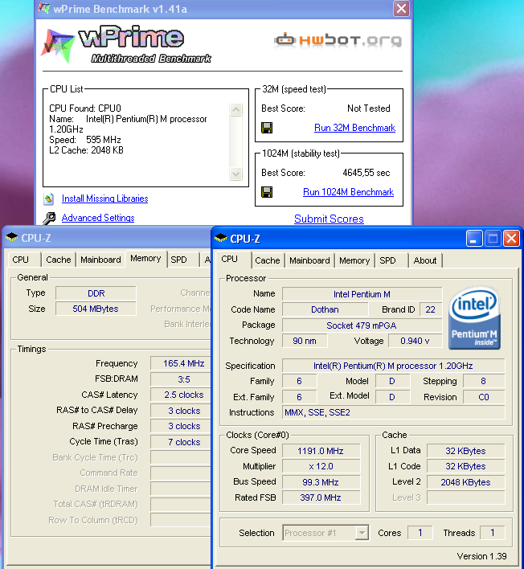Click the Name field 'Intel Pentium M'
This screenshot has width=524, height=569.
point(362,294)
